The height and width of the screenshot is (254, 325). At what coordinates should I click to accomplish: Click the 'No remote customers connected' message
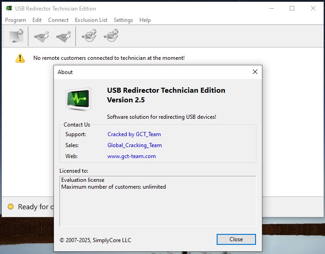[x=109, y=58]
